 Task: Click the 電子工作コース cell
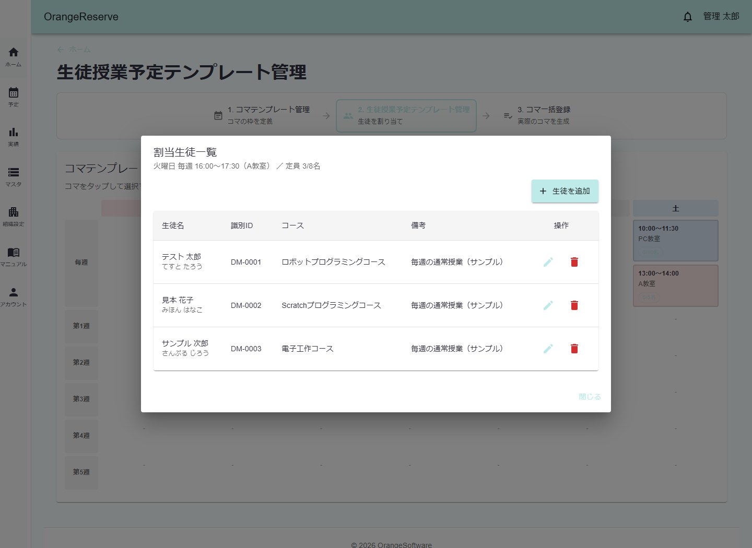coord(308,349)
